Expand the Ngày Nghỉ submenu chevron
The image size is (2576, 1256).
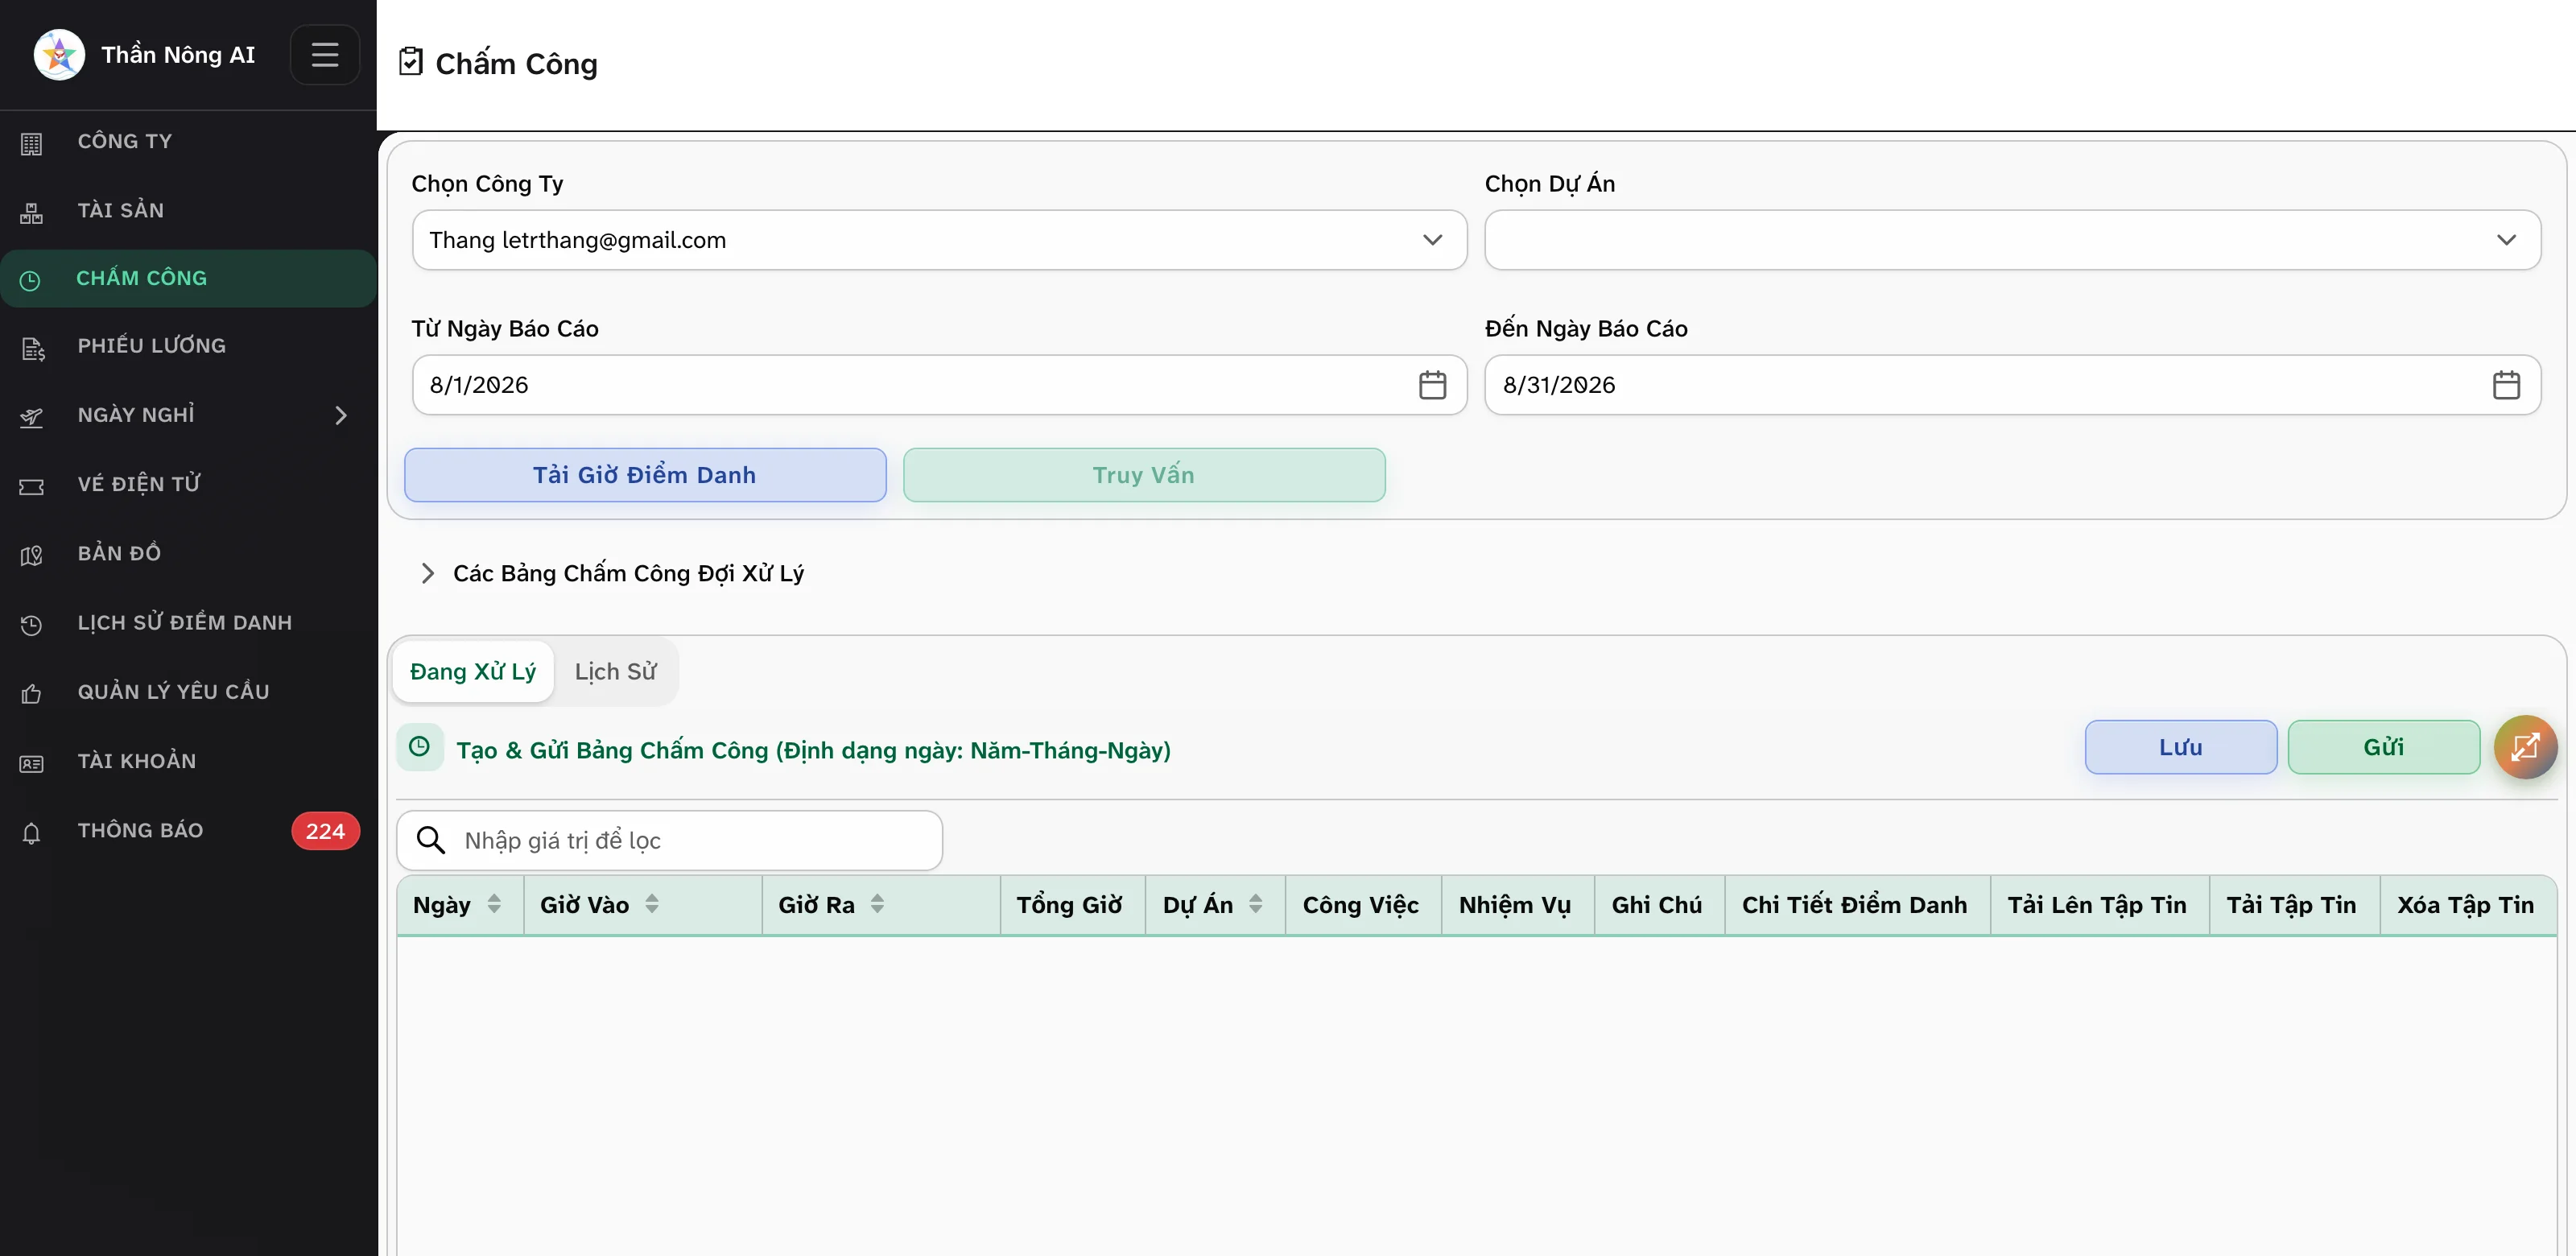(x=341, y=415)
